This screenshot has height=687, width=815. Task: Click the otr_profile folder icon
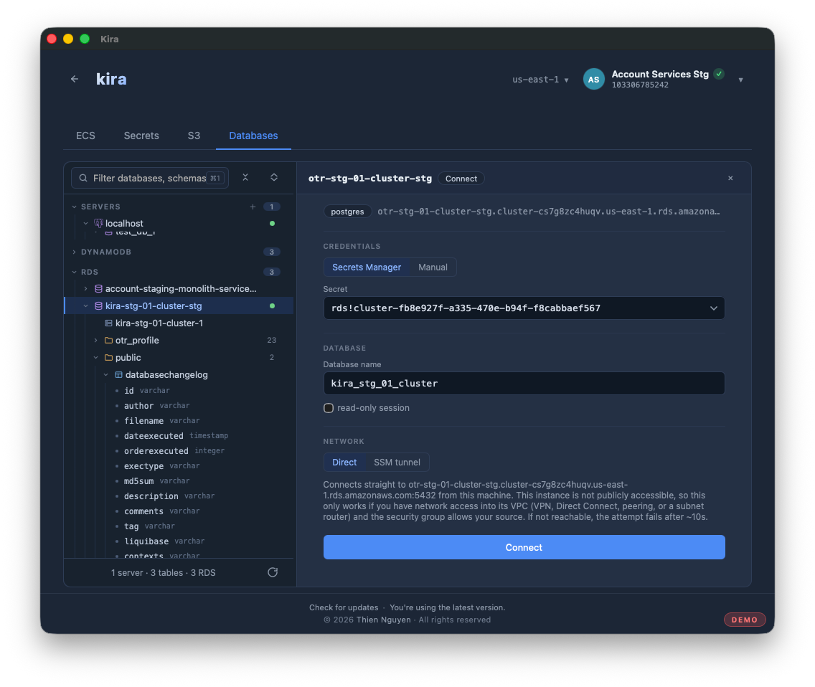click(x=108, y=341)
